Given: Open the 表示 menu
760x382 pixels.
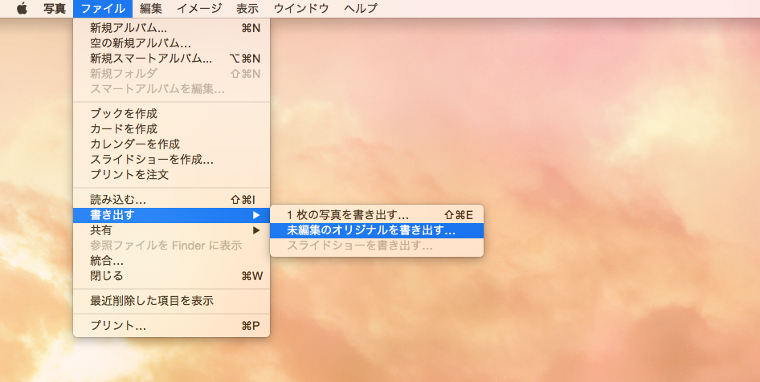Looking at the screenshot, I should (247, 8).
